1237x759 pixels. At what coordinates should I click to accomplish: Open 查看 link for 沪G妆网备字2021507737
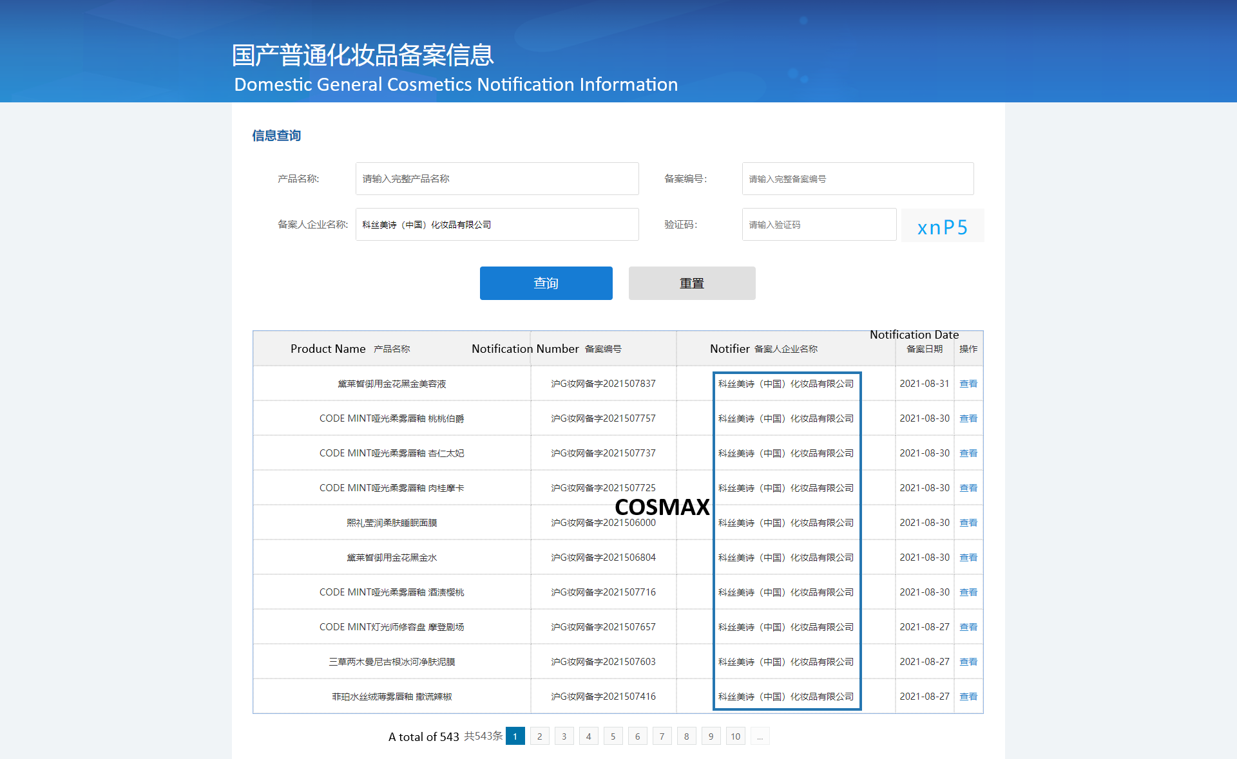tap(968, 453)
